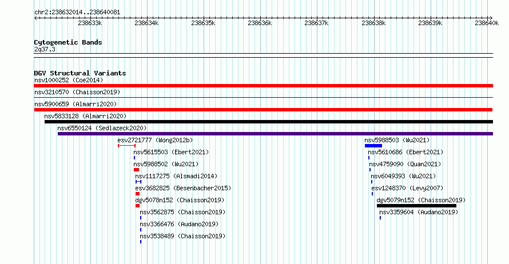The image size is (509, 264).
Task: Click the 238636k ruler label
Action: (260, 23)
